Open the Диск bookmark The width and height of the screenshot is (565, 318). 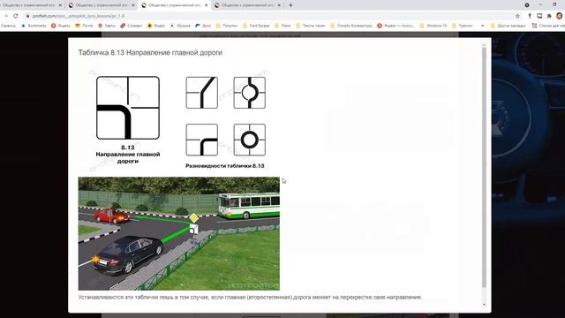(203, 26)
